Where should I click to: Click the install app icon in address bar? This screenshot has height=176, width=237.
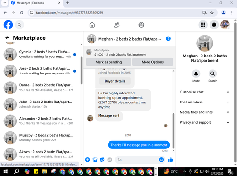pos(204,13)
